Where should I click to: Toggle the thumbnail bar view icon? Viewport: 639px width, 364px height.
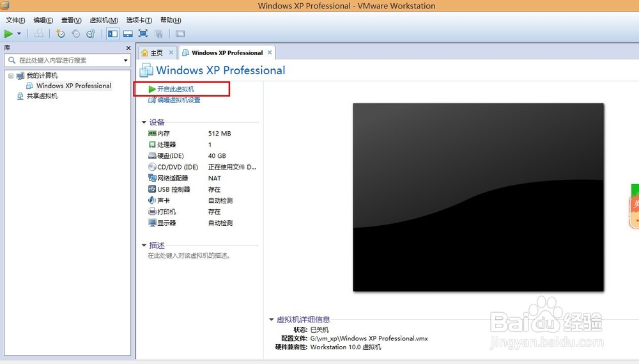point(128,34)
